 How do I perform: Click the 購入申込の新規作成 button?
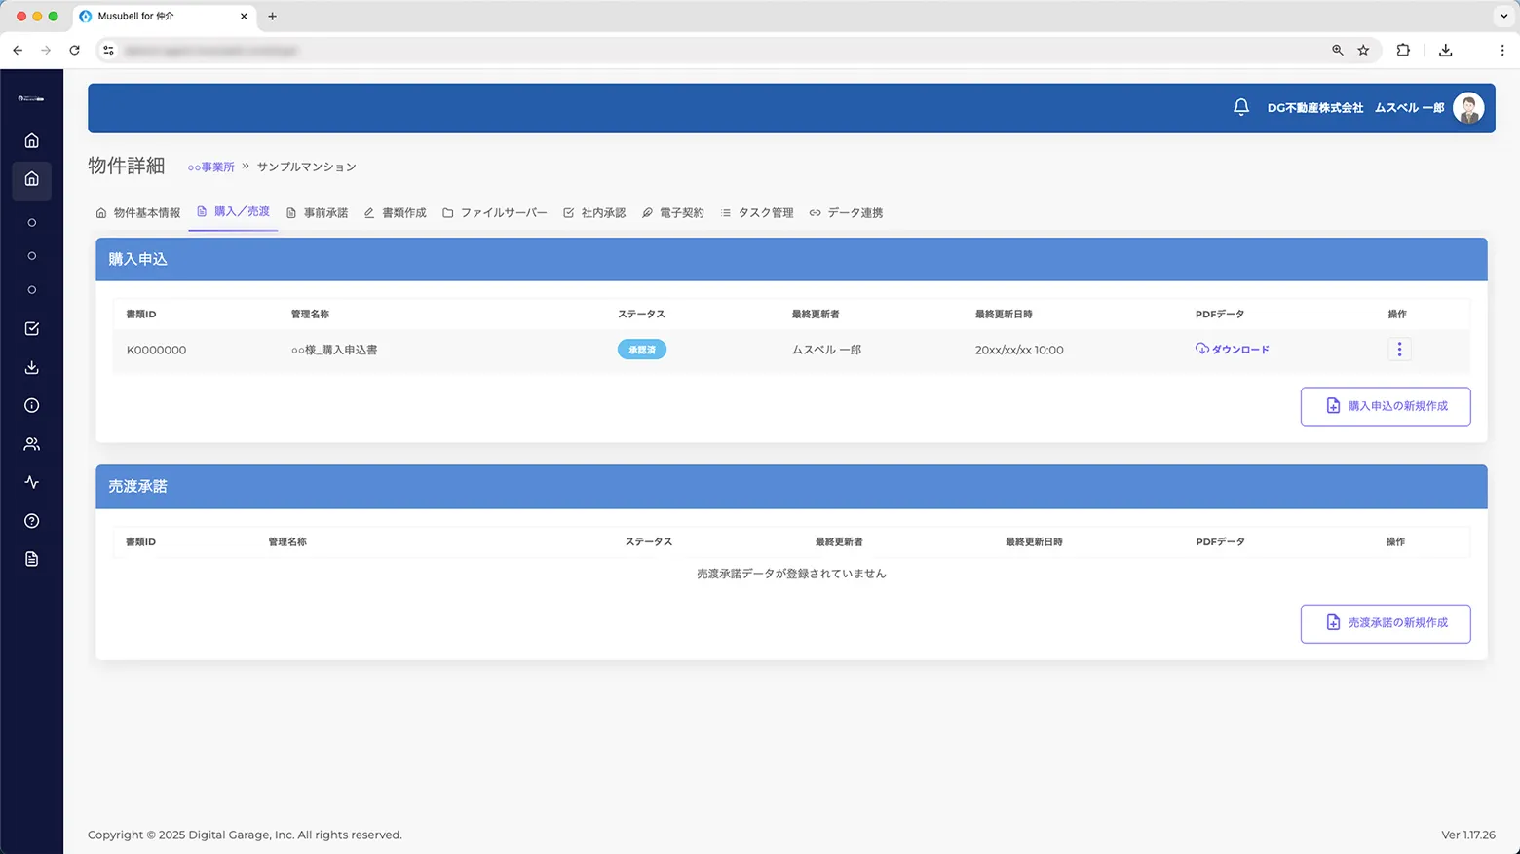click(x=1385, y=406)
